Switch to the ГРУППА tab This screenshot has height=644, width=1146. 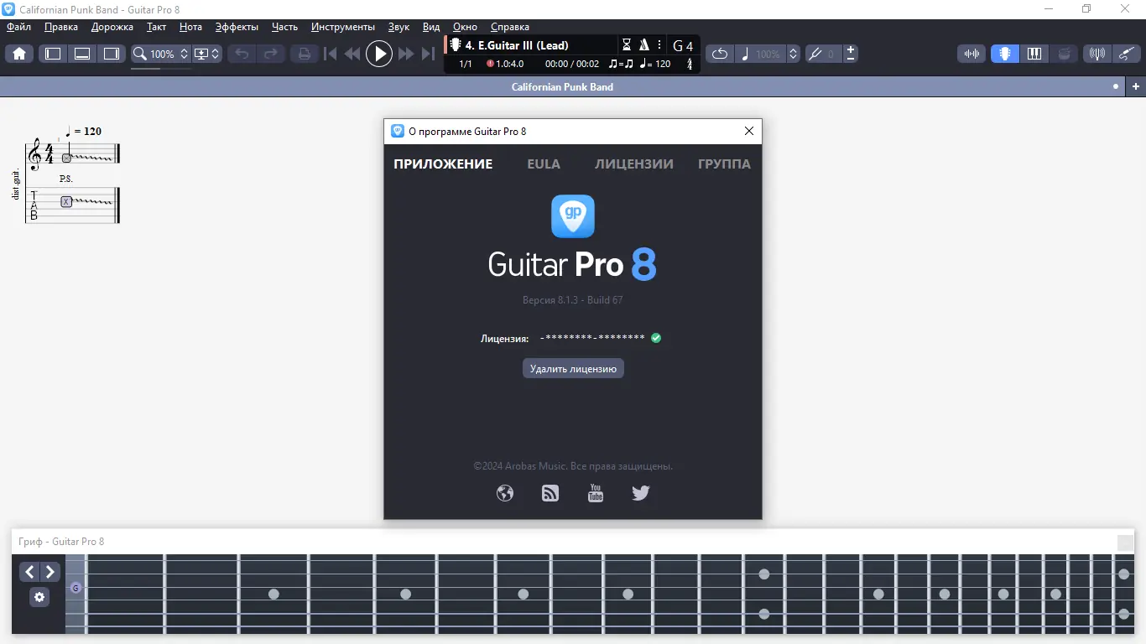pyautogui.click(x=724, y=164)
